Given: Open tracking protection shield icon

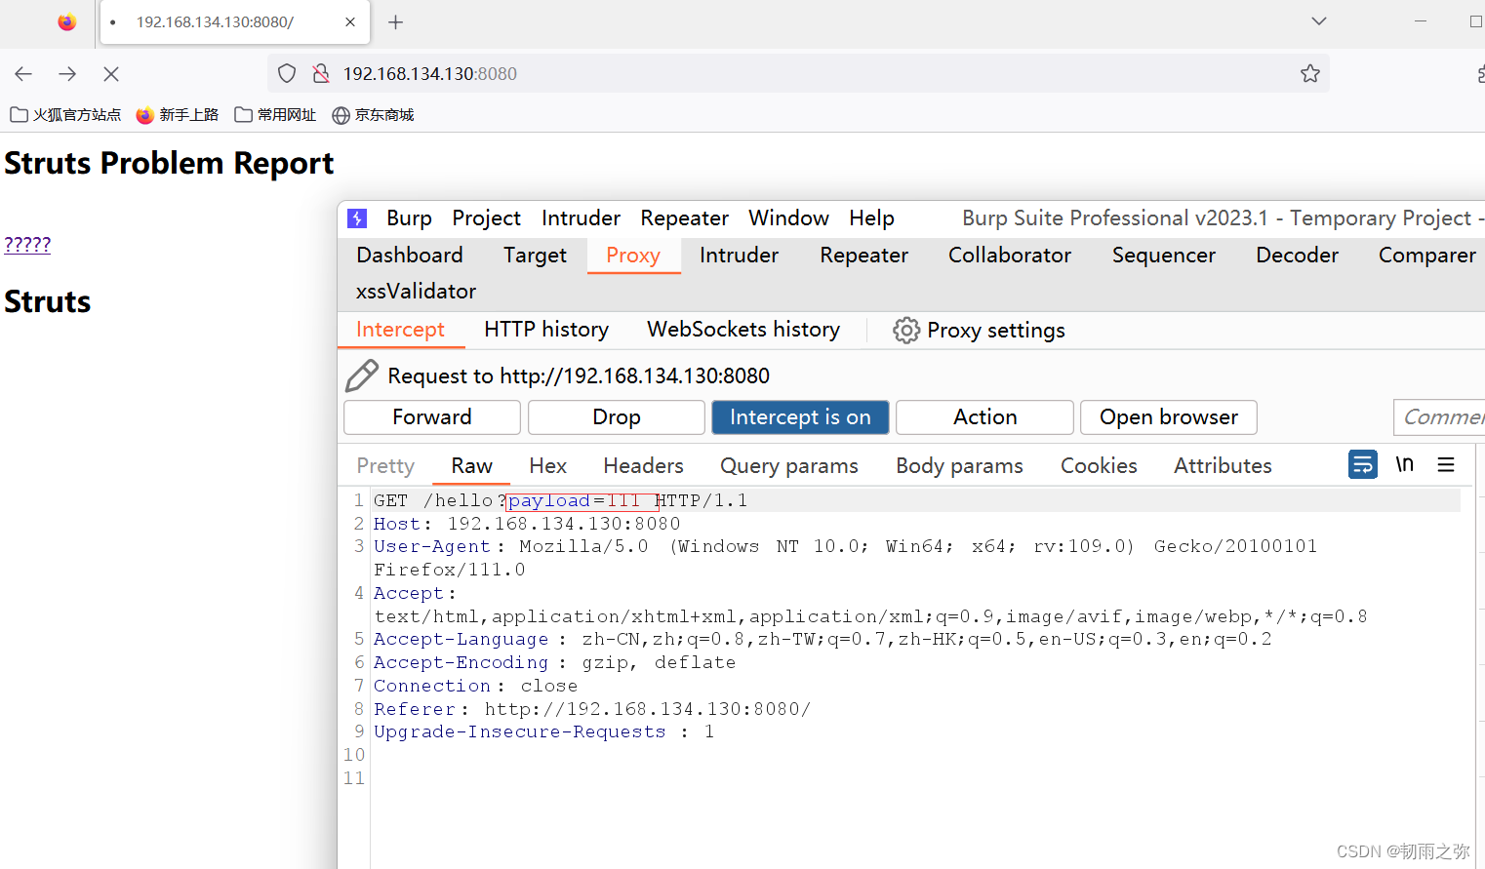Looking at the screenshot, I should 287,73.
